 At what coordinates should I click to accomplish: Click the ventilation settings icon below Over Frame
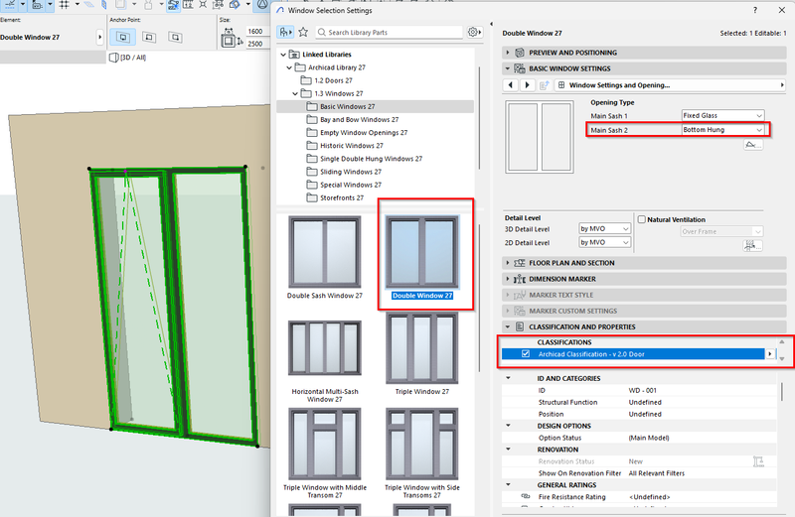(753, 245)
